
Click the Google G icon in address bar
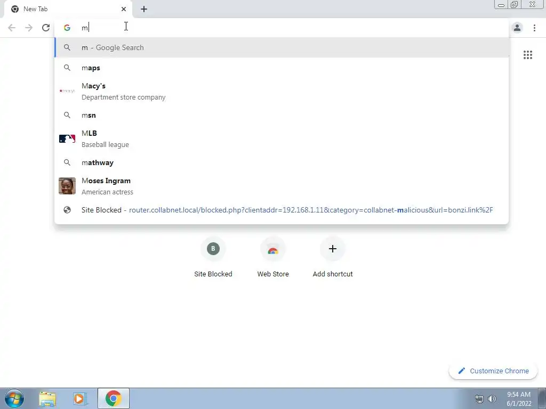[x=67, y=28]
